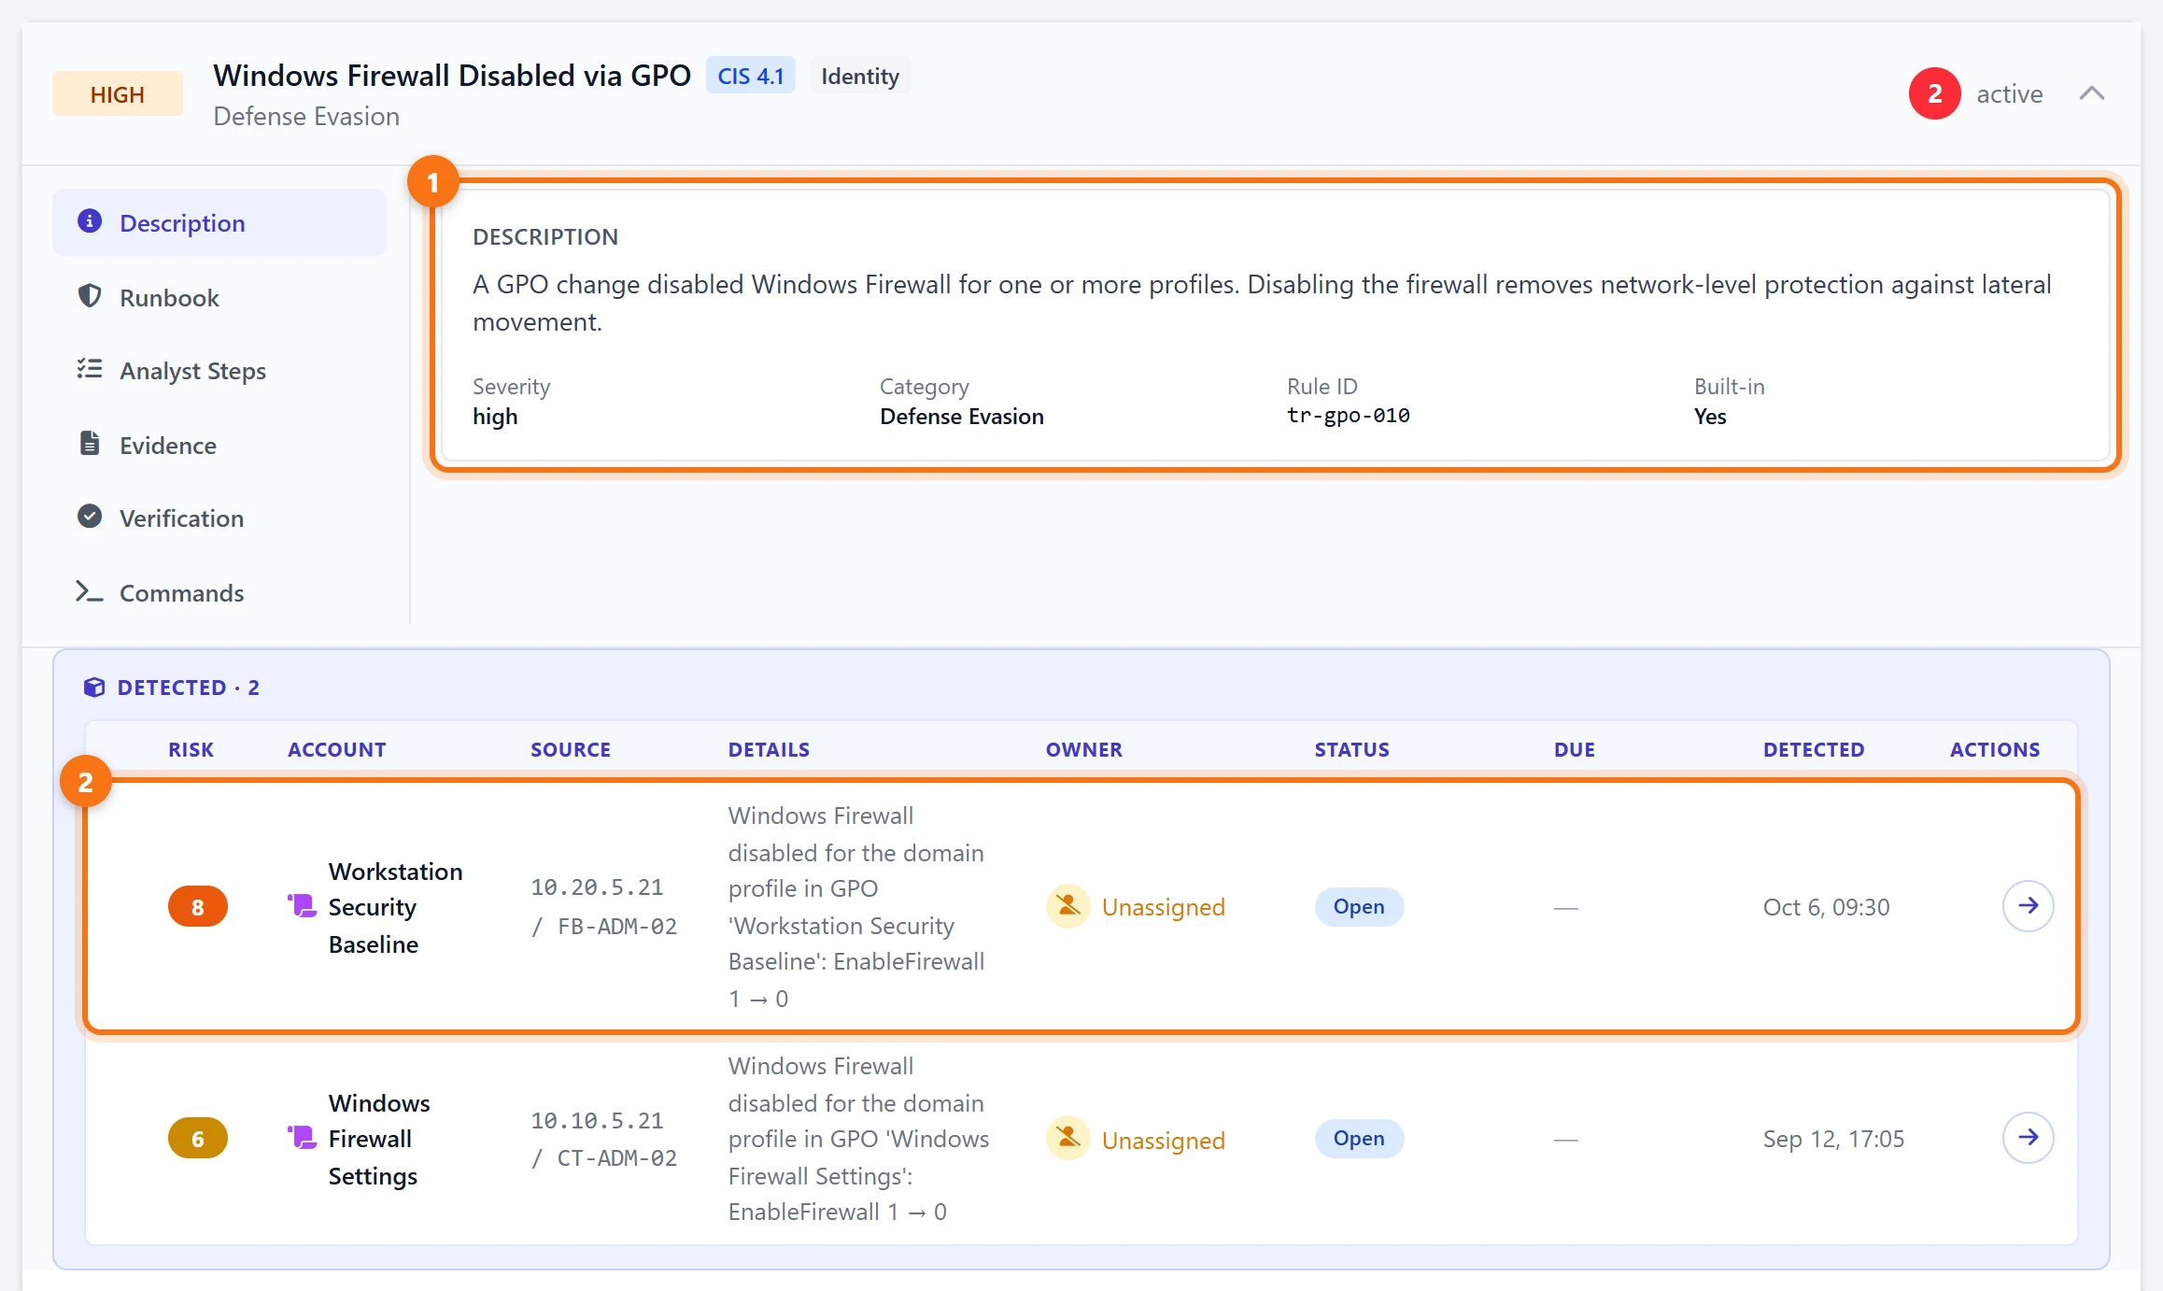Click the HIGH severity badge
This screenshot has width=2163, height=1291.
118,93
